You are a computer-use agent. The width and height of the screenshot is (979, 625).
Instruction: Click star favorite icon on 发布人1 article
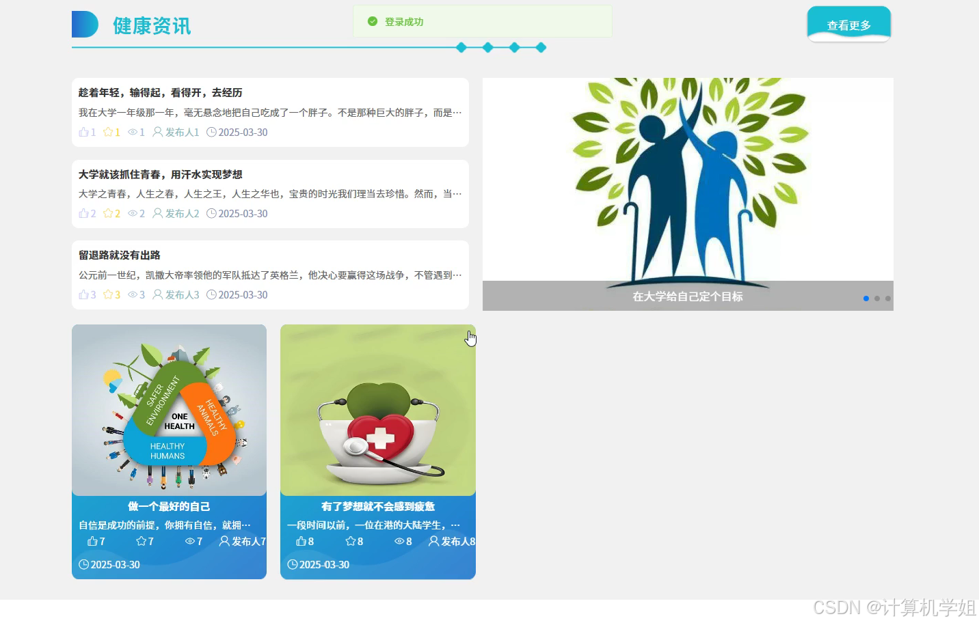point(108,132)
